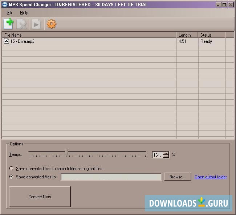Sort by the Length column header
The image size is (236, 215).
(x=187, y=35)
